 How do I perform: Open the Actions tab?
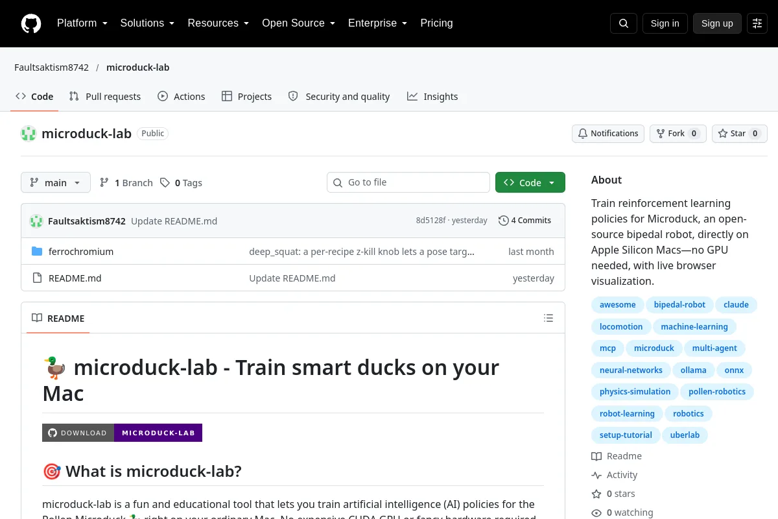coord(182,97)
